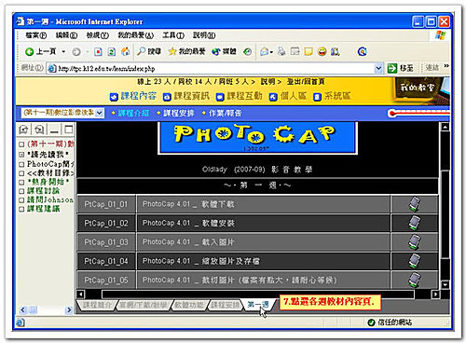This screenshot has width=466, height=343.
Task: Open the 請問Johnson tree item
Action: tap(50, 199)
